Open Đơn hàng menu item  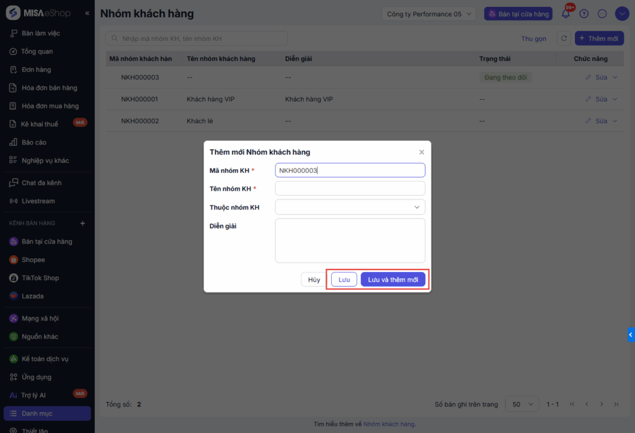pyautogui.click(x=36, y=69)
